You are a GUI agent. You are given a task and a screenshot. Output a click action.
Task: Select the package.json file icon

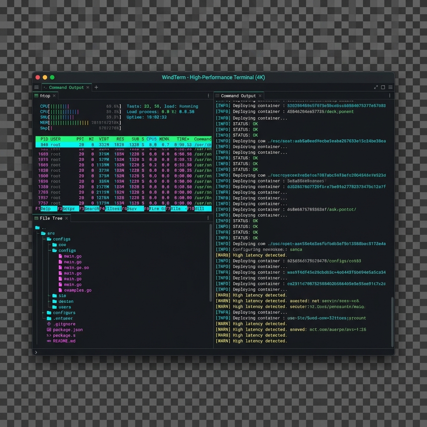[x=49, y=330]
